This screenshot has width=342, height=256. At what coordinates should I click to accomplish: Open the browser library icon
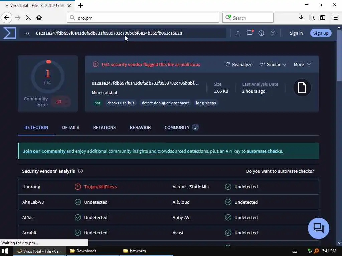click(x=312, y=18)
